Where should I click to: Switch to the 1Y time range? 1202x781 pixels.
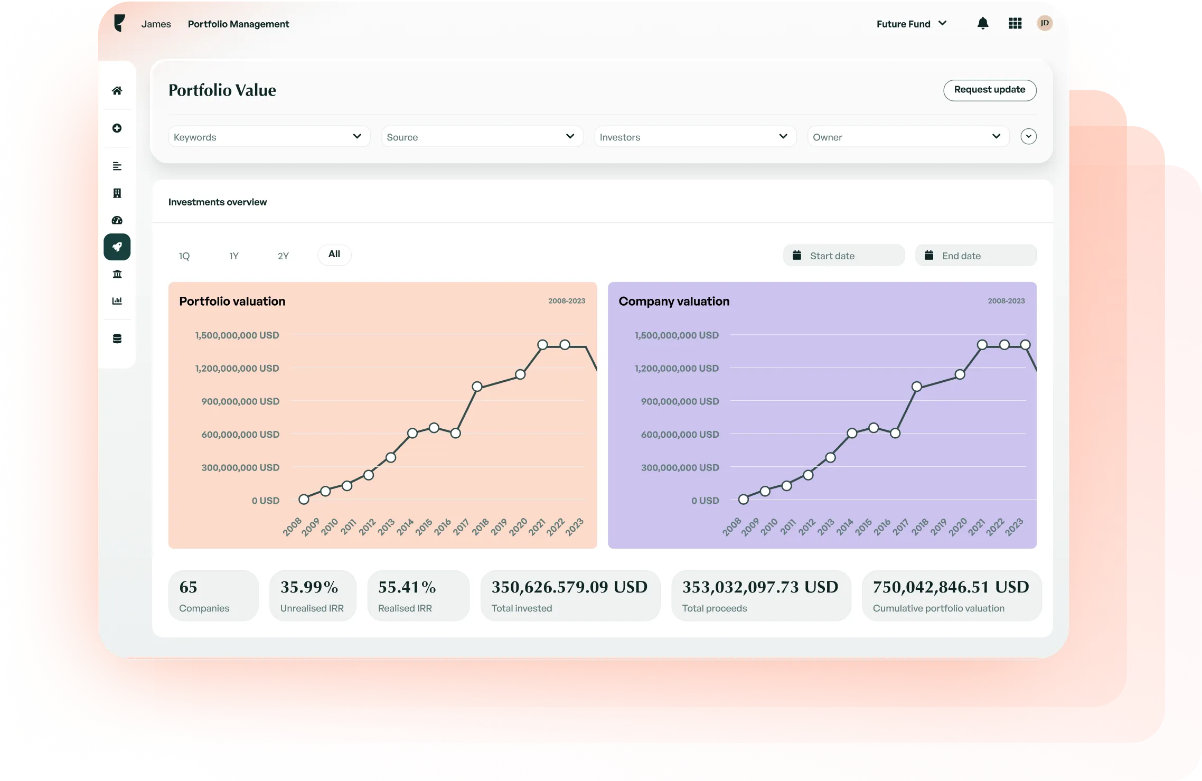click(234, 256)
